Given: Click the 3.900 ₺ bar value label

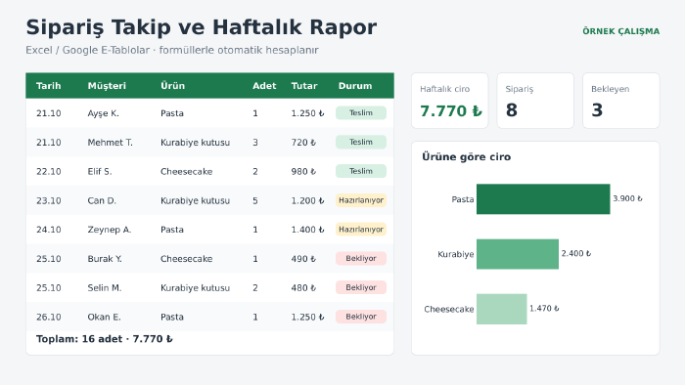Looking at the screenshot, I should coord(627,198).
